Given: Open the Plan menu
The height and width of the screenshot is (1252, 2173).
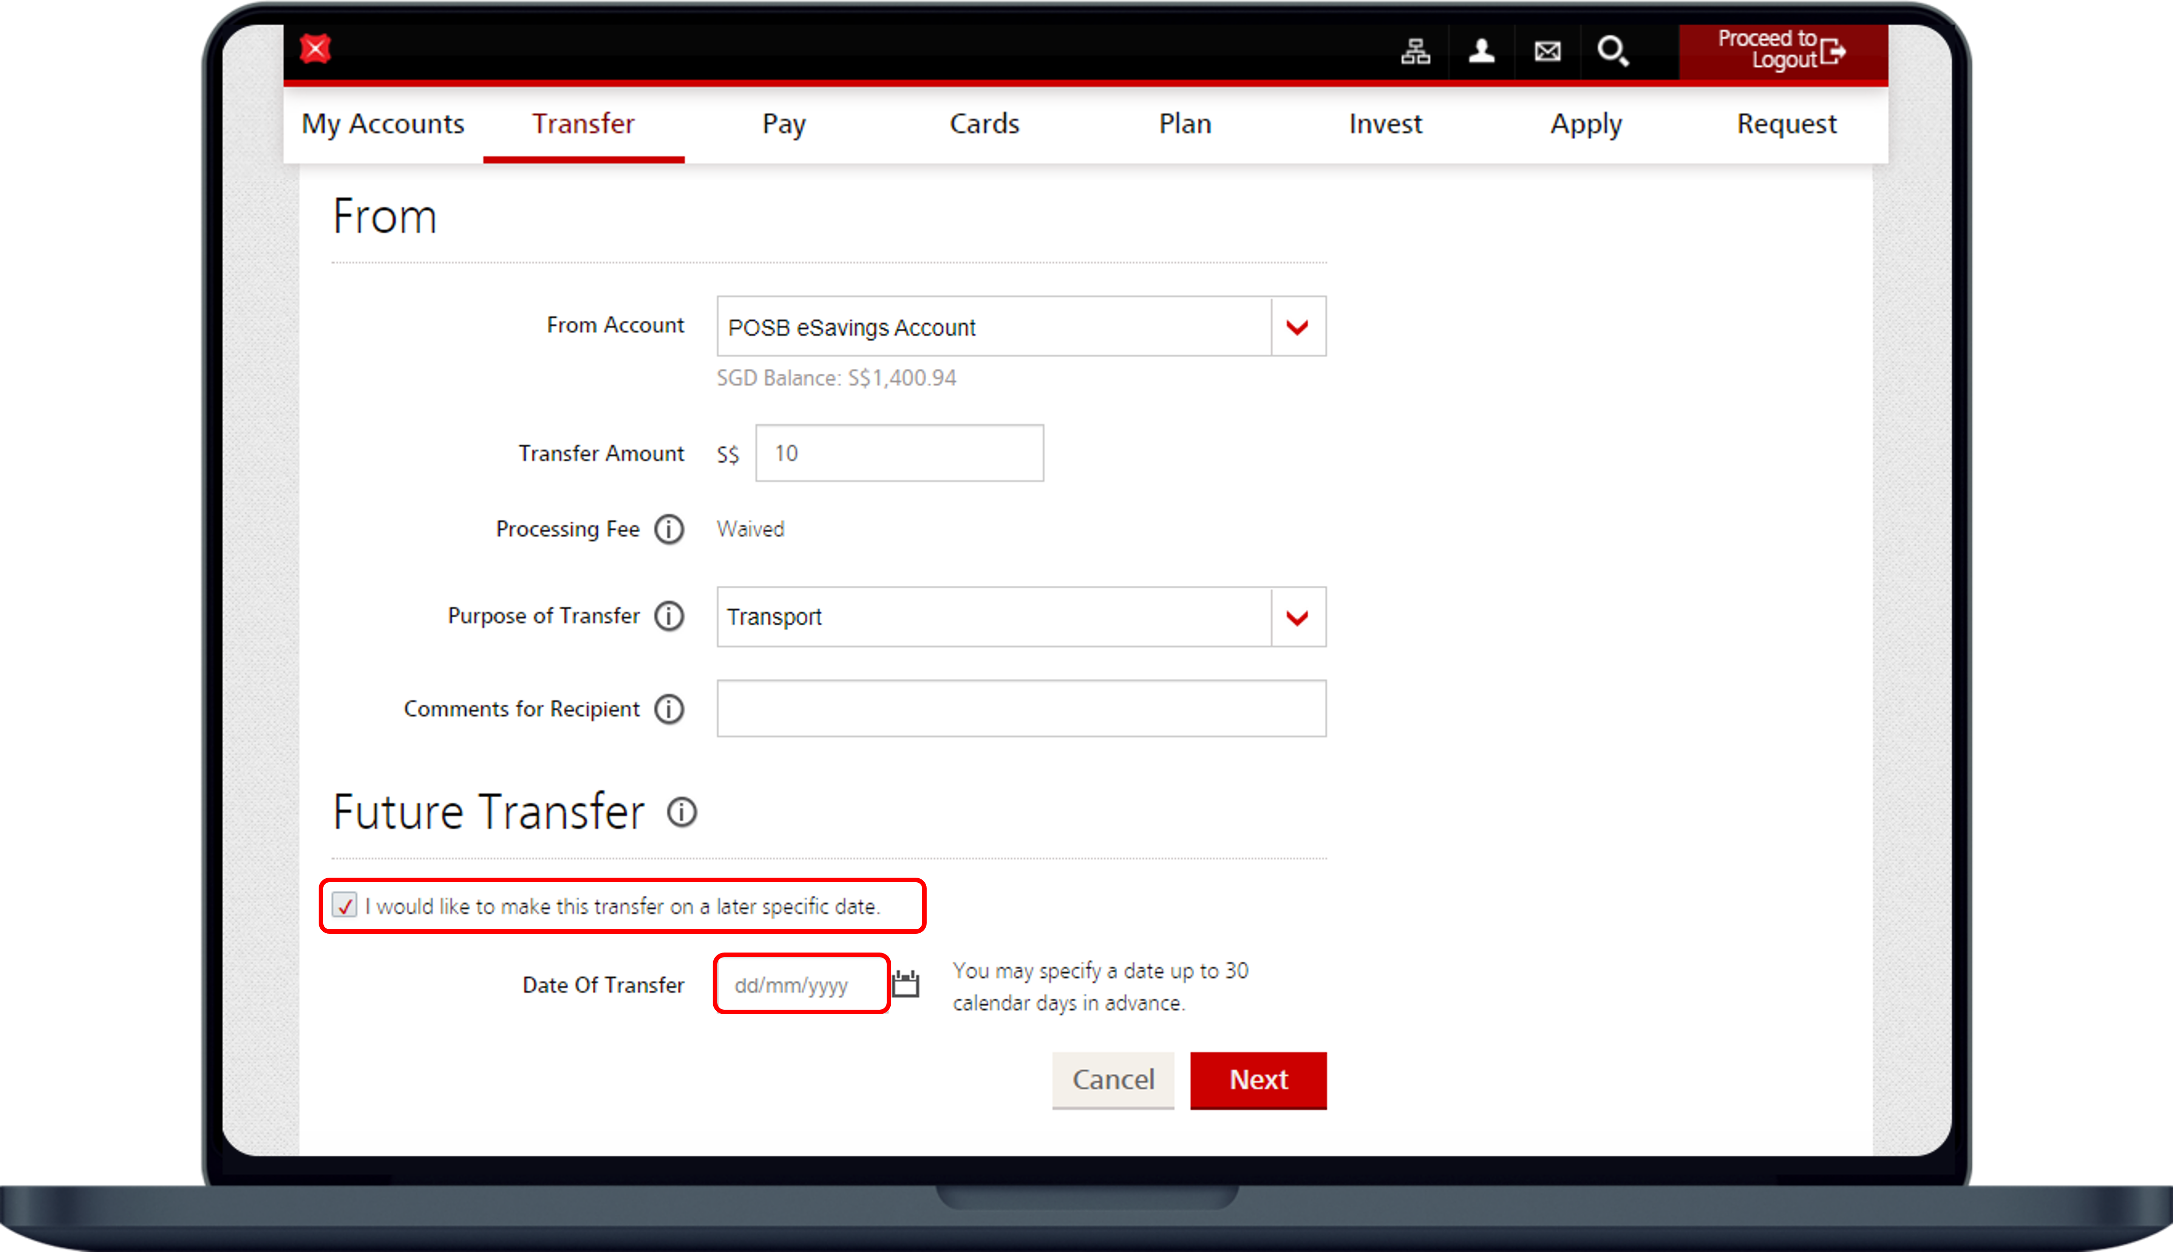Looking at the screenshot, I should tap(1185, 124).
